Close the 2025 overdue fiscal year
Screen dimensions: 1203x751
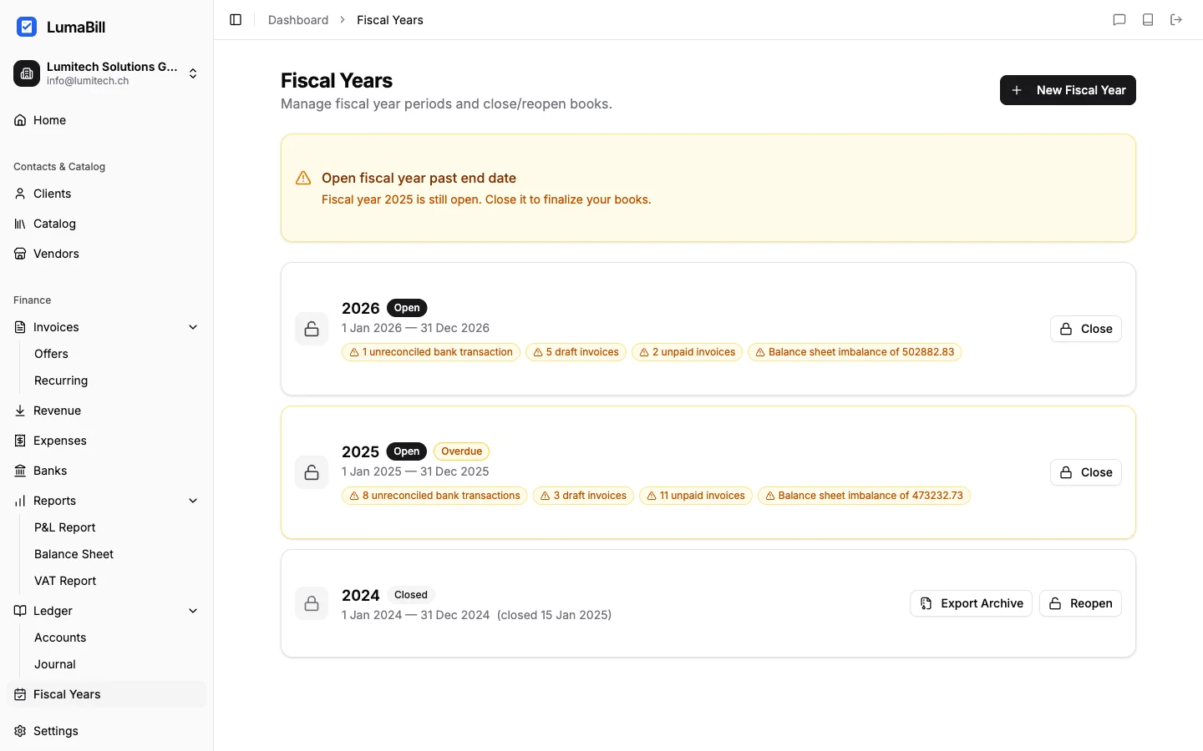[1085, 472]
